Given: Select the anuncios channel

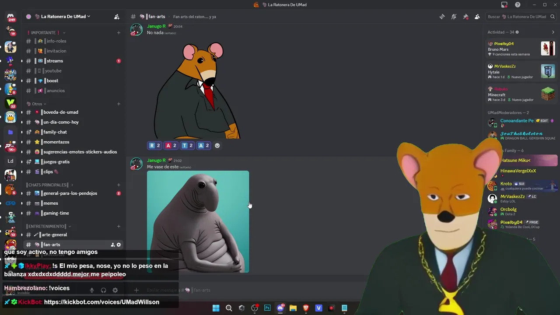Looking at the screenshot, I should 73,91.
